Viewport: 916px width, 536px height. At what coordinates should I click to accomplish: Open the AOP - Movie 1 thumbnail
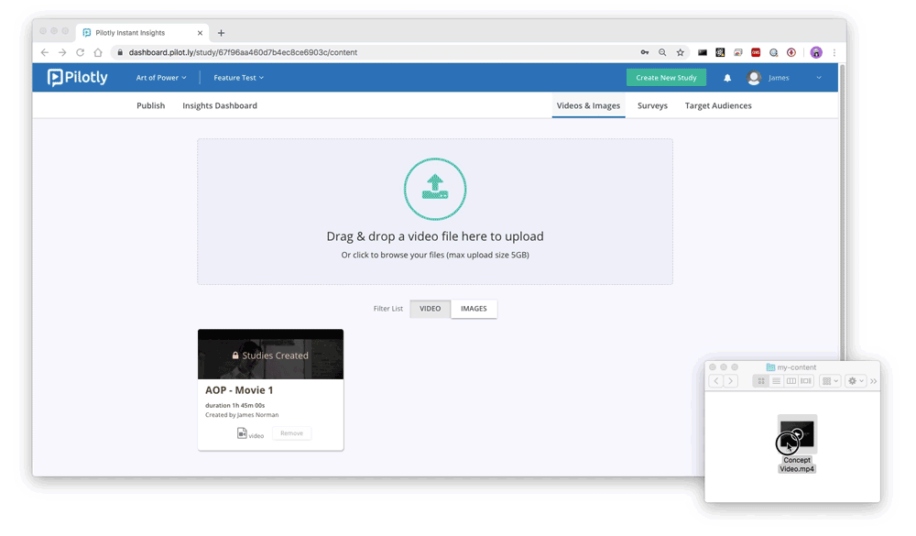tap(270, 355)
